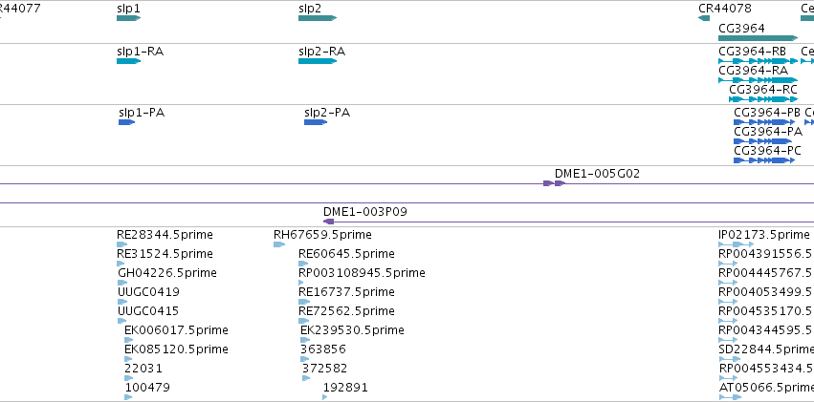814x402 pixels.
Task: Select the CG3964-PB protein glyph
Action: tap(764, 122)
